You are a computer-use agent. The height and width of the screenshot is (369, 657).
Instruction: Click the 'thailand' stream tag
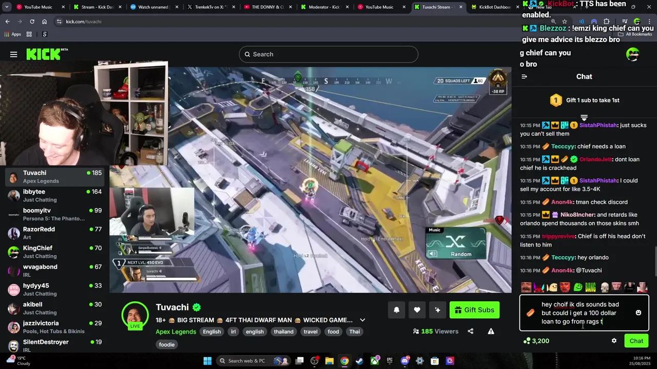(283, 332)
